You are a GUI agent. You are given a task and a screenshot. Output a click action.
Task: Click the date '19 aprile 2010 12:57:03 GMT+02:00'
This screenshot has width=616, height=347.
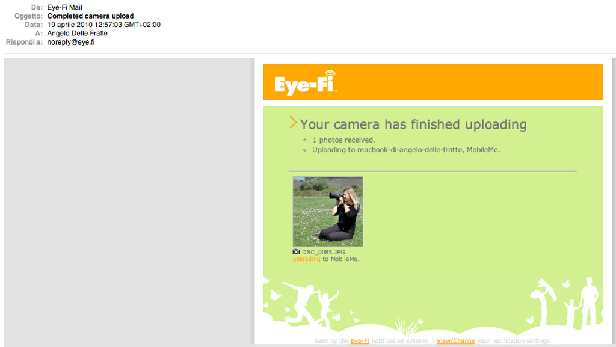(103, 25)
